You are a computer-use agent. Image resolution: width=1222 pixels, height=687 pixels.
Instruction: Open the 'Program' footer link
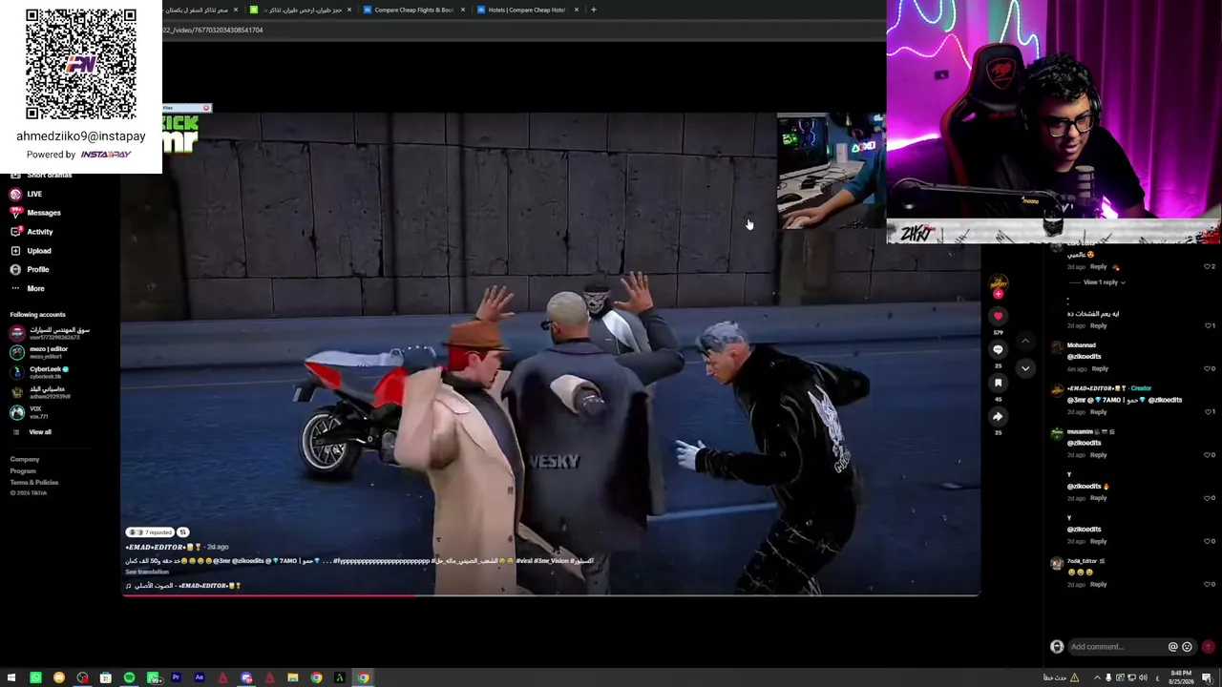23,471
